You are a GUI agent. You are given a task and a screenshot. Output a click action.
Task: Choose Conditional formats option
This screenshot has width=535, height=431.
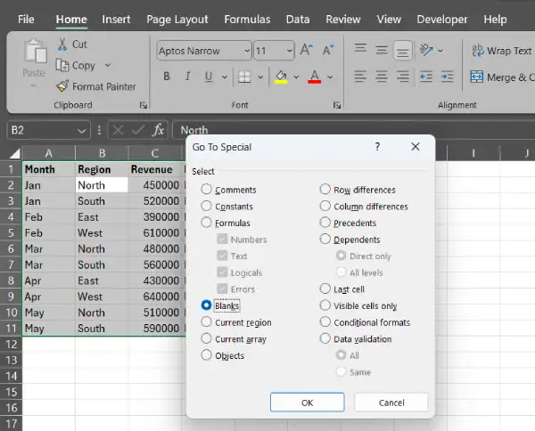(325, 321)
